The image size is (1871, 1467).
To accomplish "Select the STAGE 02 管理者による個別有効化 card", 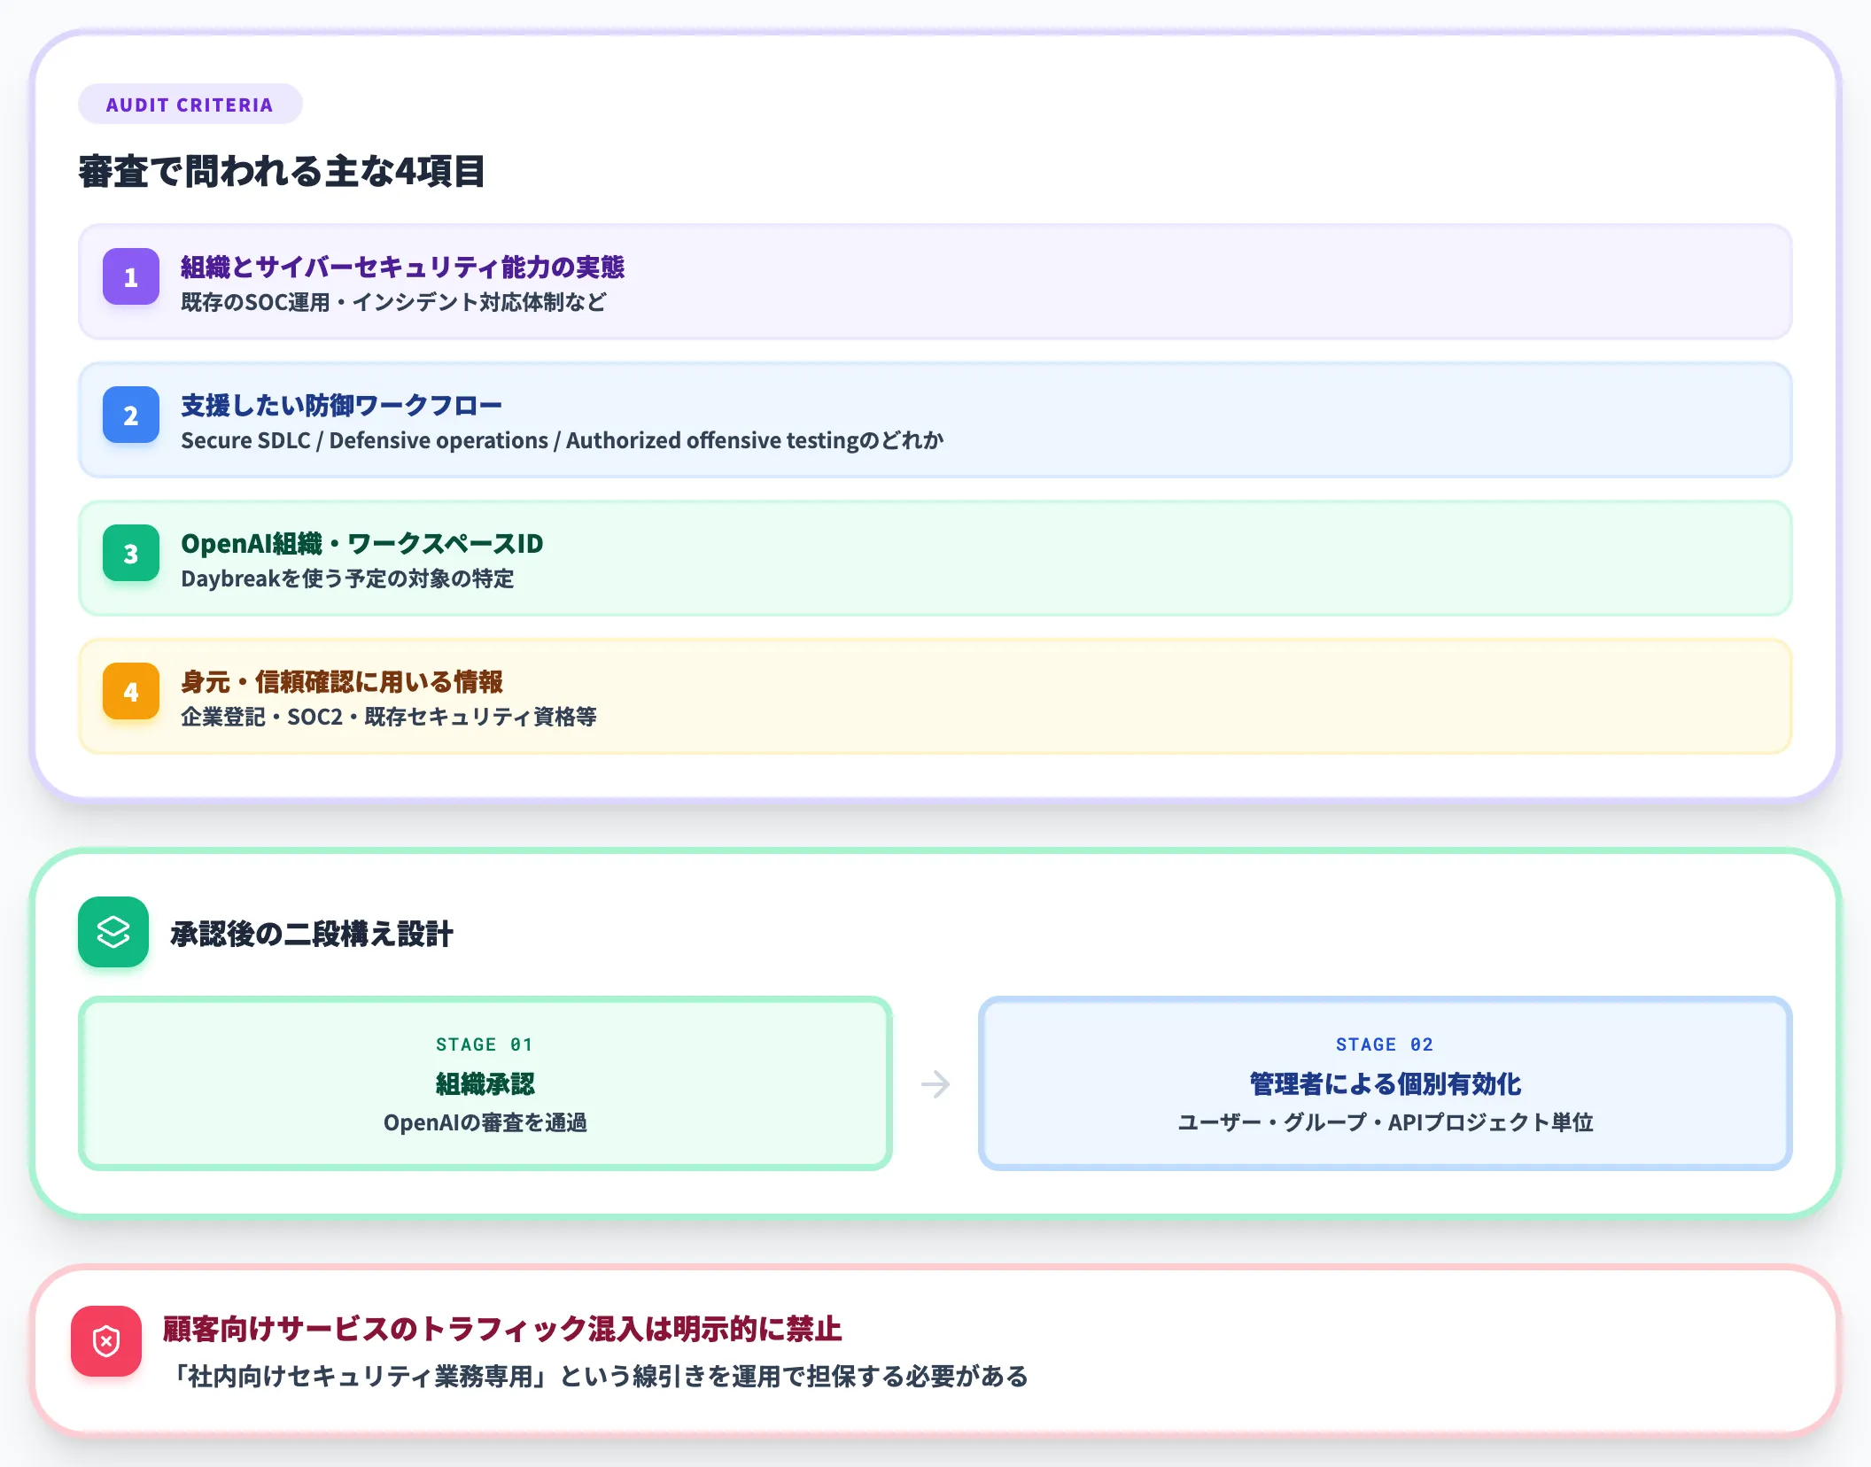I will click(x=1386, y=1083).
